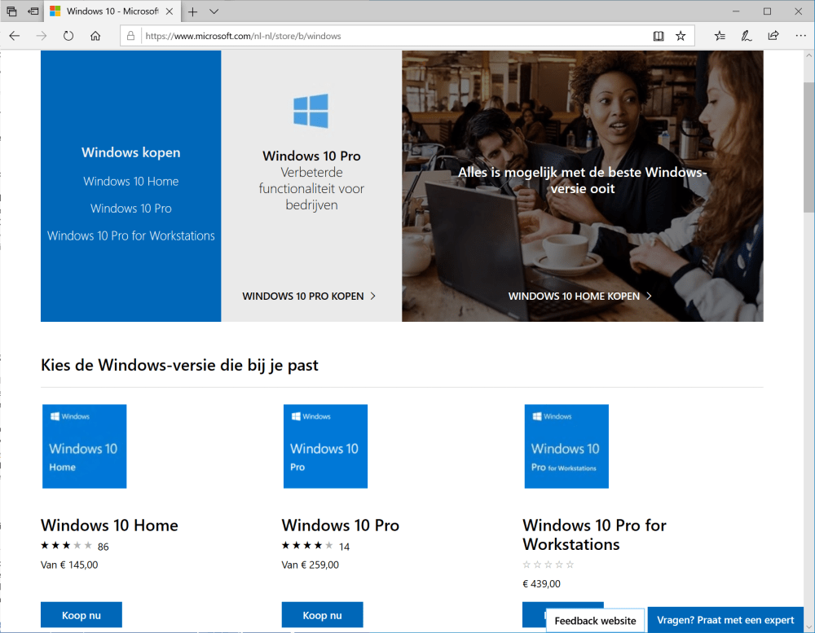Click the chevron after WINDOWS 10 HOME KOPEN
Viewport: 815px width, 633px height.
[x=649, y=297]
